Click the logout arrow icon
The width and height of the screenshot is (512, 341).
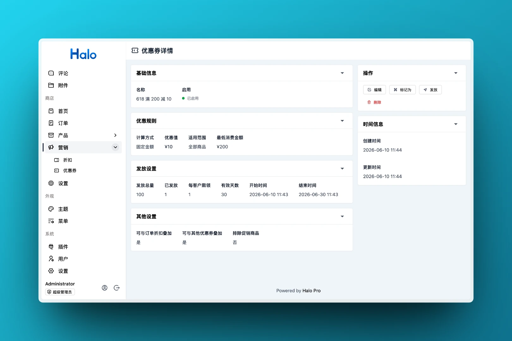(117, 288)
